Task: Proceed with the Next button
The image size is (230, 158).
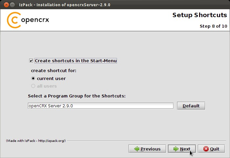Action: pos(182,149)
